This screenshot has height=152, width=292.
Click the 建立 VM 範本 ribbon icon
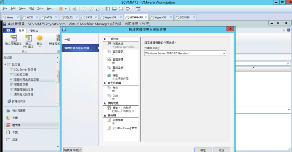[x=28, y=40]
